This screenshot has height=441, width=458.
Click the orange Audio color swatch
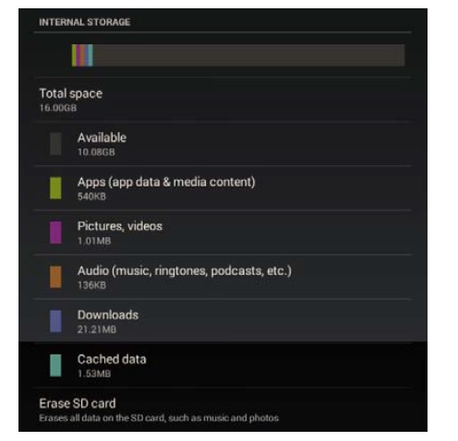55,277
